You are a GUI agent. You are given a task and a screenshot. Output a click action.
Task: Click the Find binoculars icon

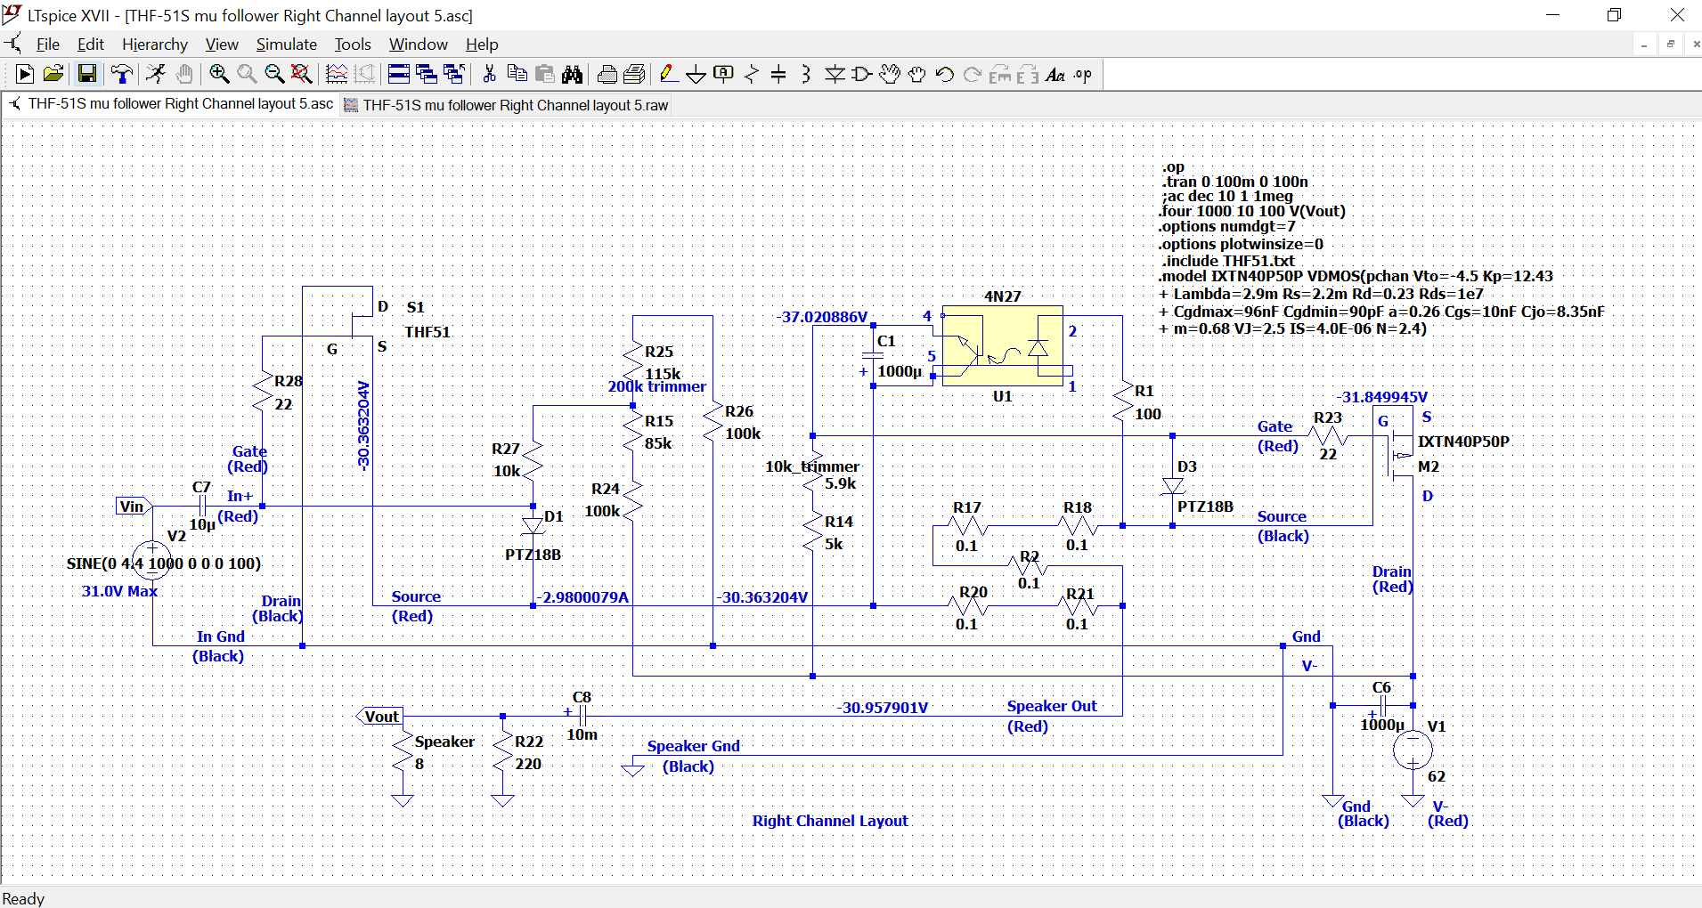tap(573, 75)
